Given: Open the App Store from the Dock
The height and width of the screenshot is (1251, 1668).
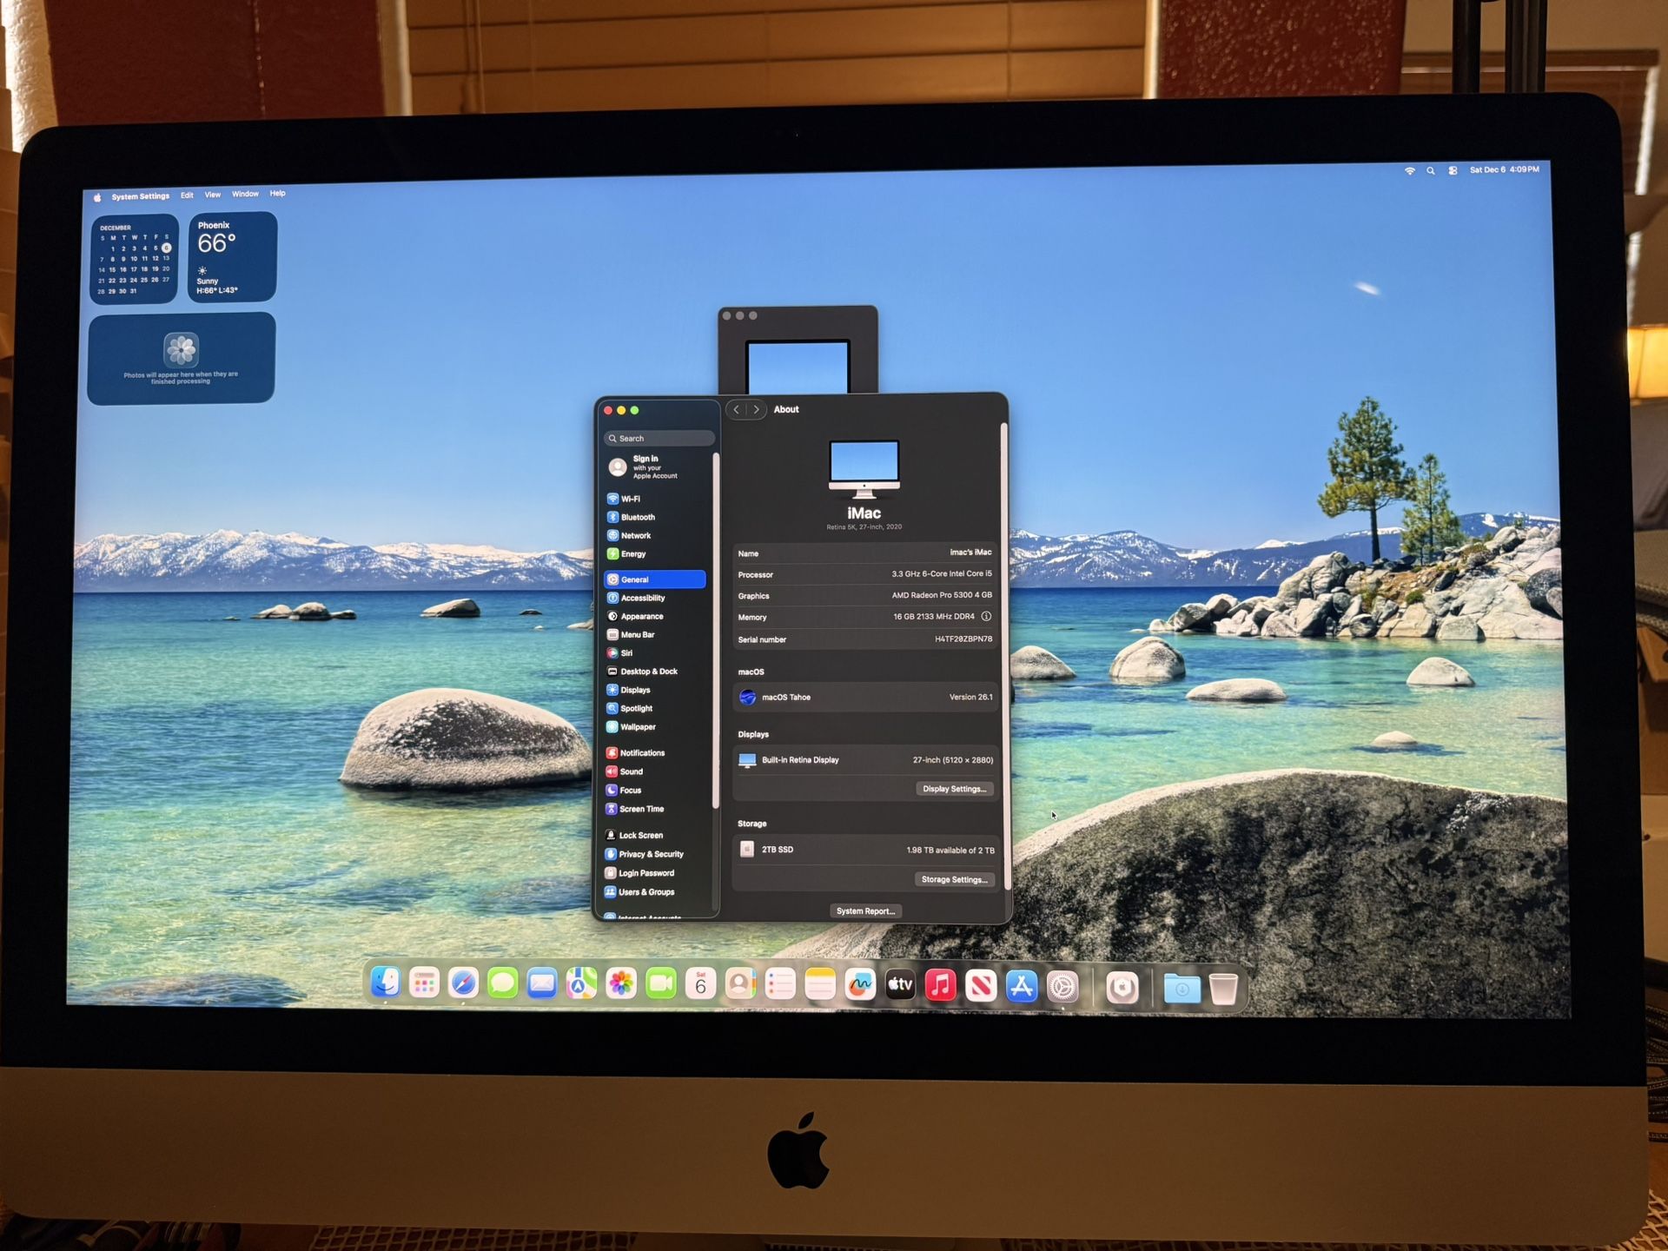Looking at the screenshot, I should [x=1023, y=985].
